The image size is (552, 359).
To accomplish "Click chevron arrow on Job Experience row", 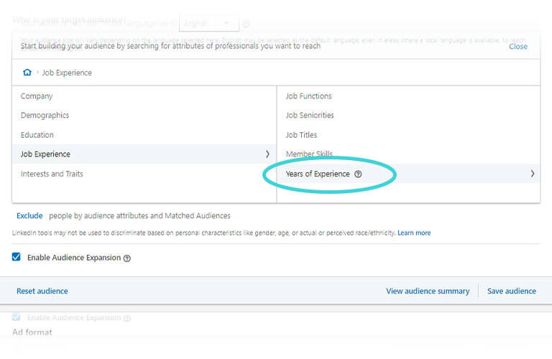I will point(267,154).
